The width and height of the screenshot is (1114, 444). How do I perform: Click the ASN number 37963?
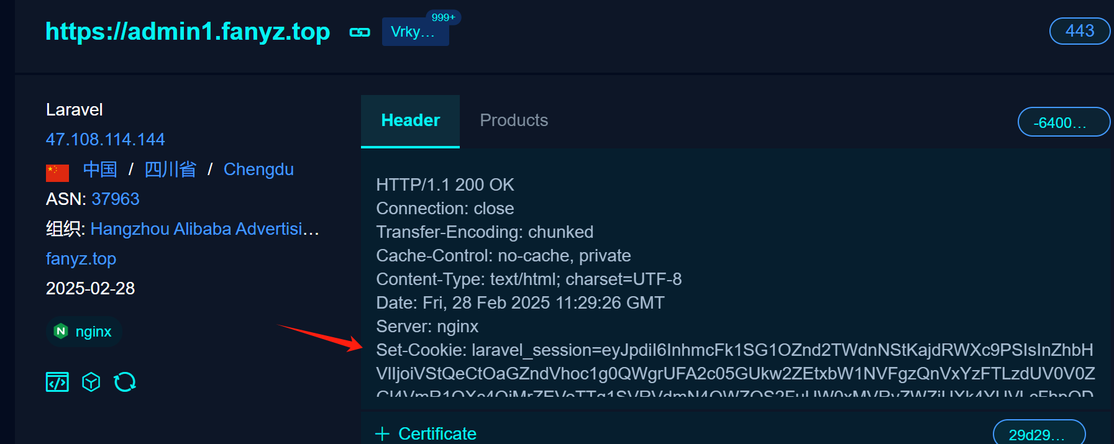pyautogui.click(x=116, y=199)
